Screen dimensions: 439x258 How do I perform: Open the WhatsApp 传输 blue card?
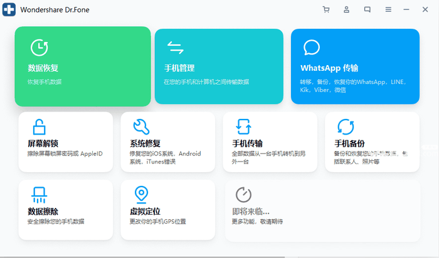[x=356, y=66]
